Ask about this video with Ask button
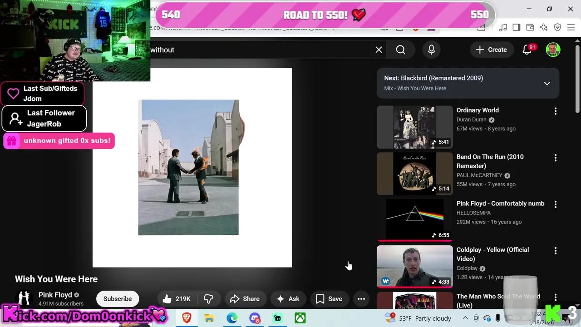The image size is (581, 327). click(x=288, y=299)
